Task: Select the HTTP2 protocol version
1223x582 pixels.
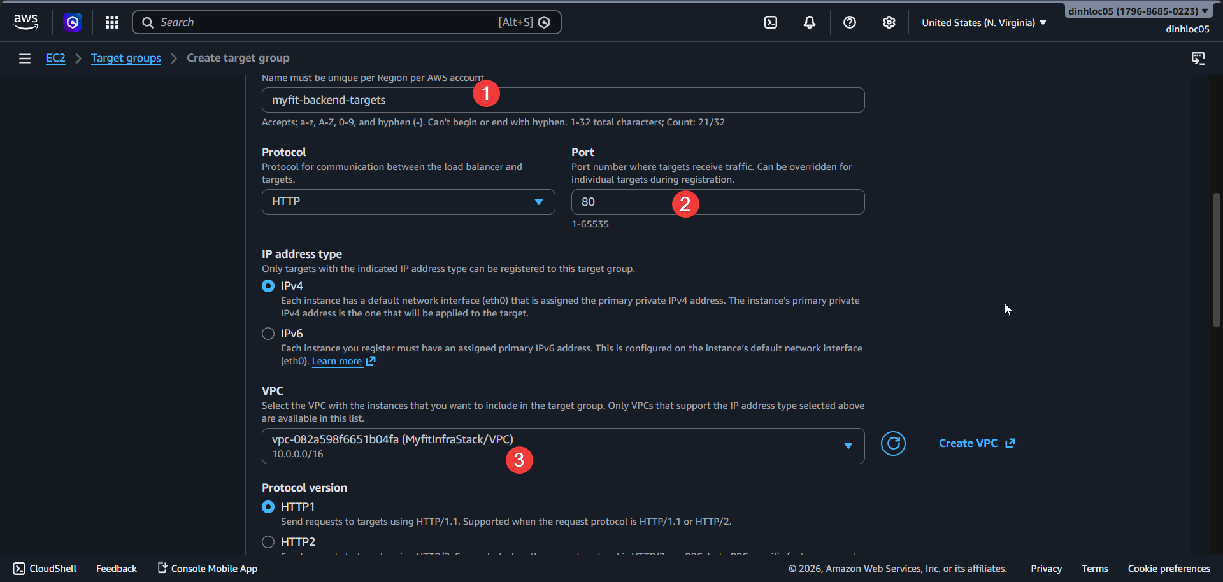Action: (268, 541)
